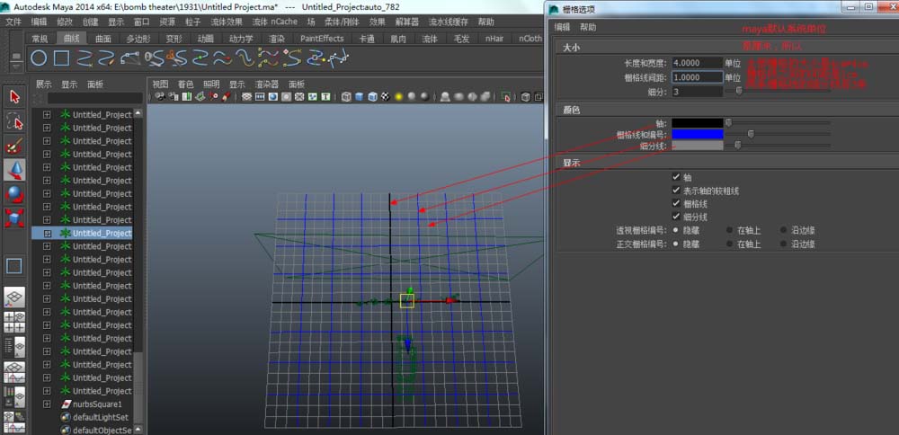Switch to the 多边形 shelf tab

click(x=138, y=39)
